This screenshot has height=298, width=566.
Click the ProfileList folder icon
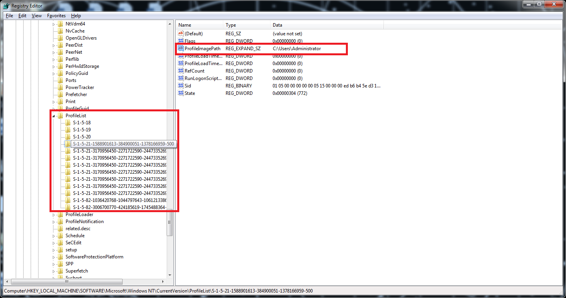pyautogui.click(x=60, y=116)
